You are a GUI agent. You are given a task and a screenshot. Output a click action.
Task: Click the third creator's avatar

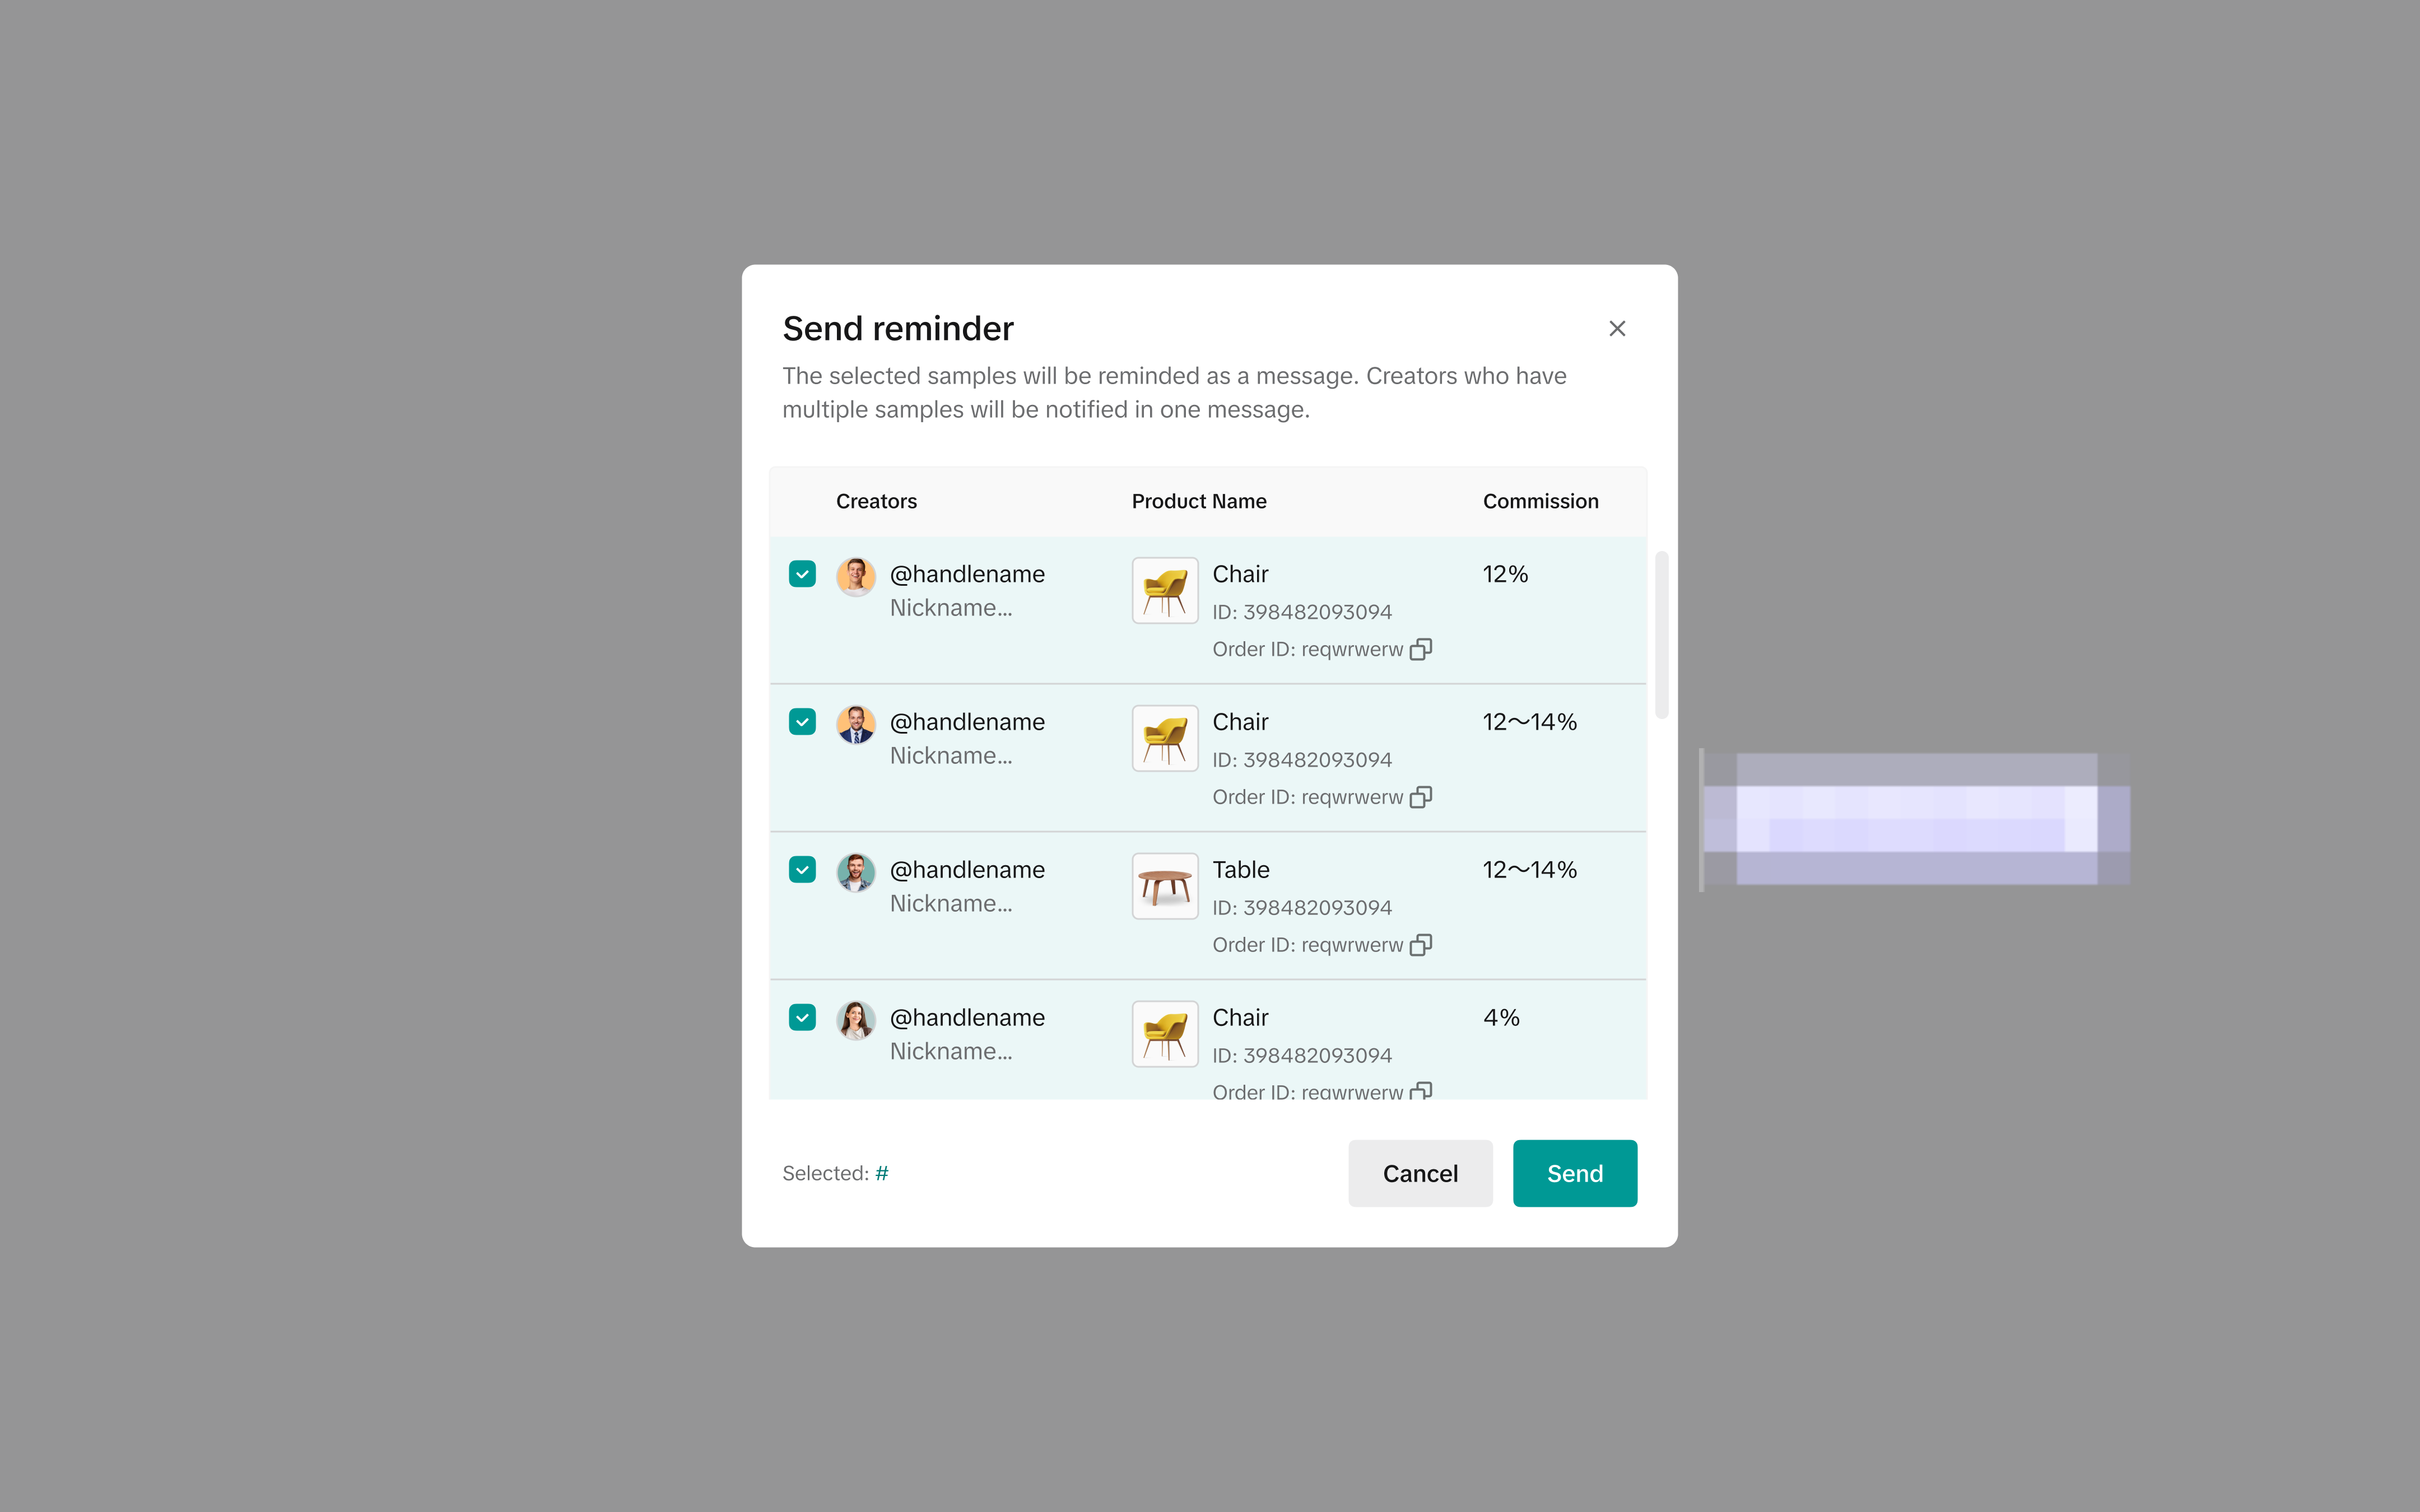856,873
